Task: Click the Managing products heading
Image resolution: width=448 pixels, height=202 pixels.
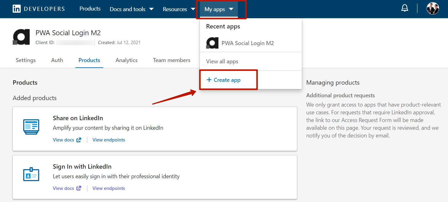Action: pyautogui.click(x=333, y=82)
